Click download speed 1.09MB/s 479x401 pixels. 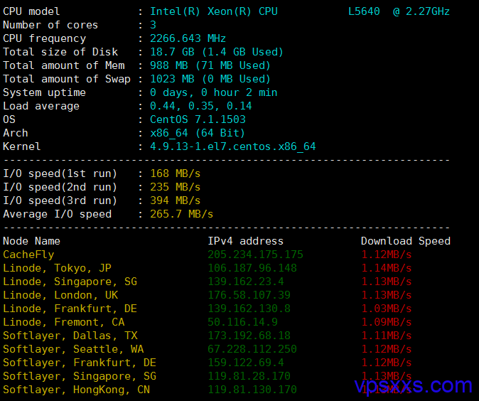coord(387,322)
